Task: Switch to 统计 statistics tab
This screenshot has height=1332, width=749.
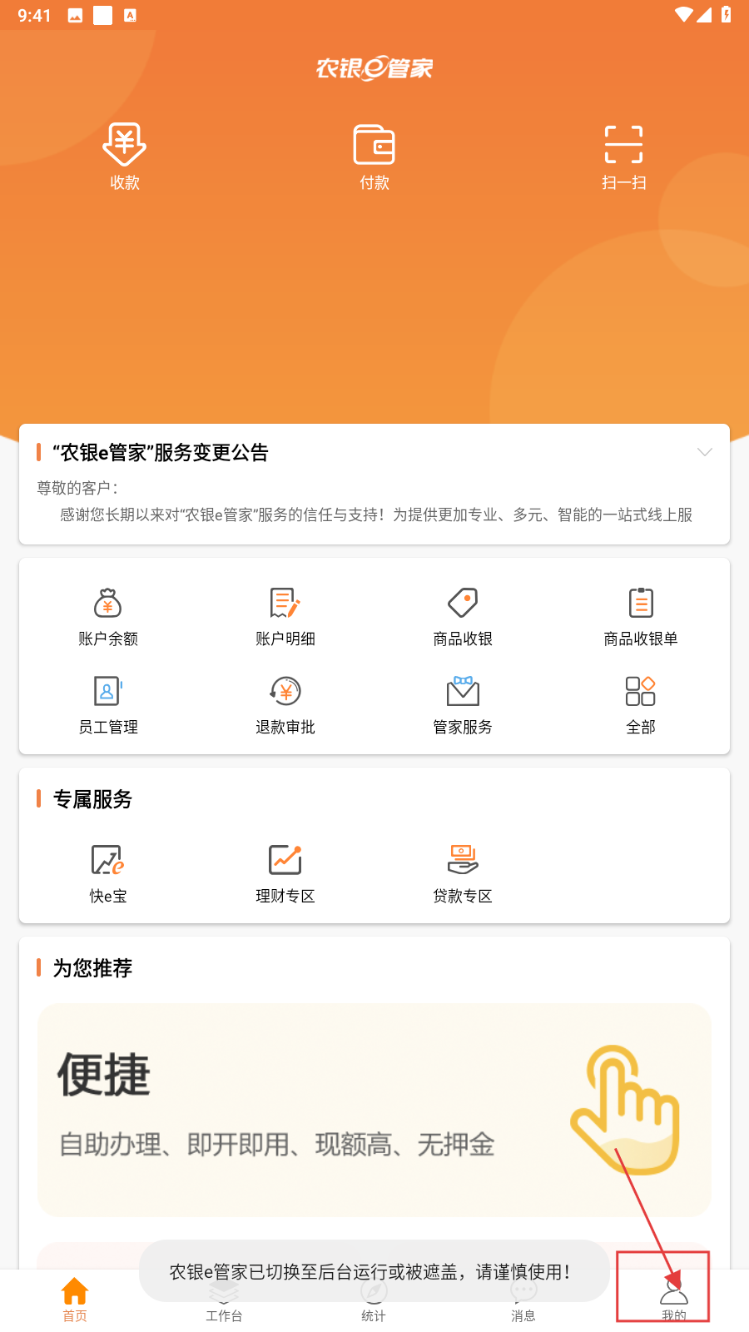Action: pyautogui.click(x=374, y=1300)
